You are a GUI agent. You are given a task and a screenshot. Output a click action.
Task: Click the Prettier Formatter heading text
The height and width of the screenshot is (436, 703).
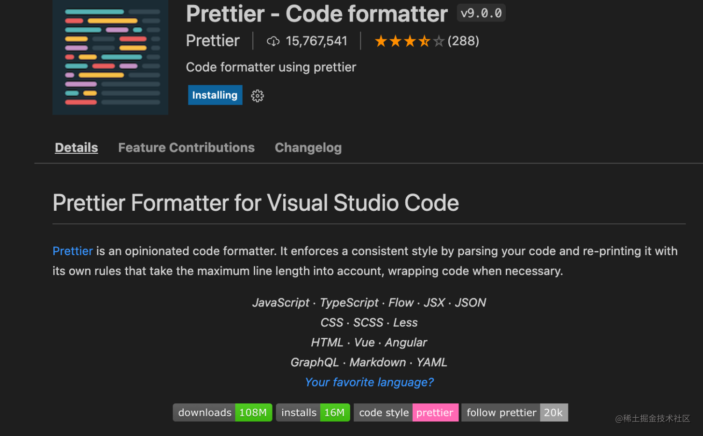pyautogui.click(x=256, y=202)
